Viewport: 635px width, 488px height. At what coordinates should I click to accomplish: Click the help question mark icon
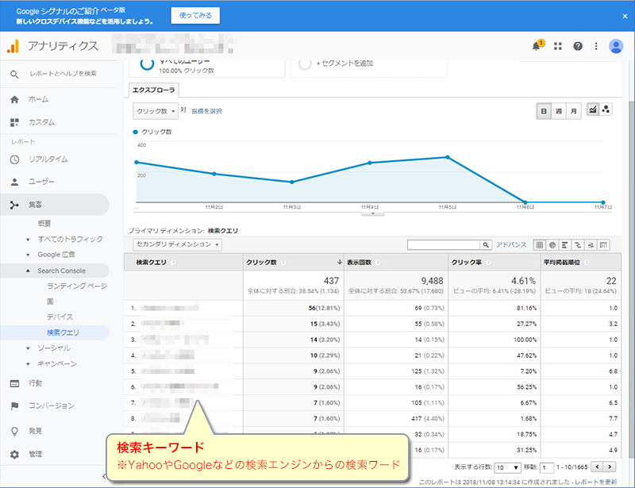[578, 46]
